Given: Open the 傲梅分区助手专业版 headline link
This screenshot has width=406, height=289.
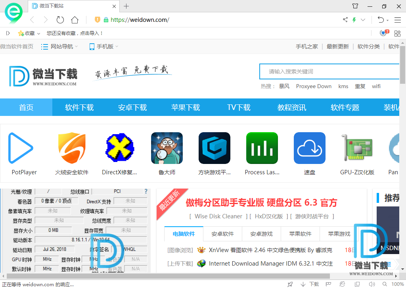Looking at the screenshot, I should click(x=261, y=202).
